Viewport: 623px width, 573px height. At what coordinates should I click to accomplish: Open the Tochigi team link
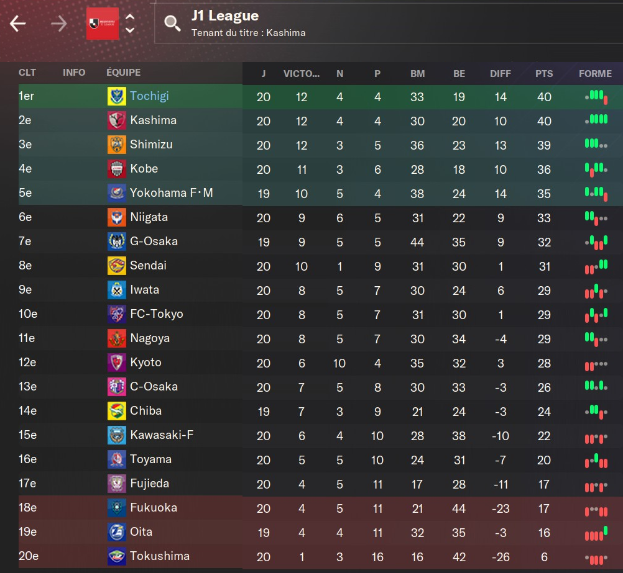pyautogui.click(x=149, y=96)
